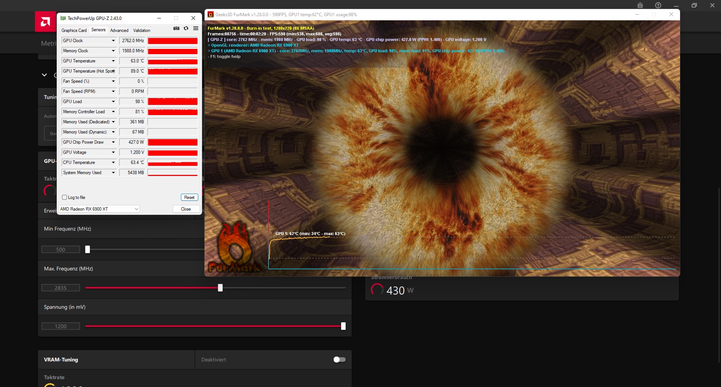Image resolution: width=721 pixels, height=387 pixels.
Task: Click the GPU Chip Power 427.0 W value
Action: point(132,142)
